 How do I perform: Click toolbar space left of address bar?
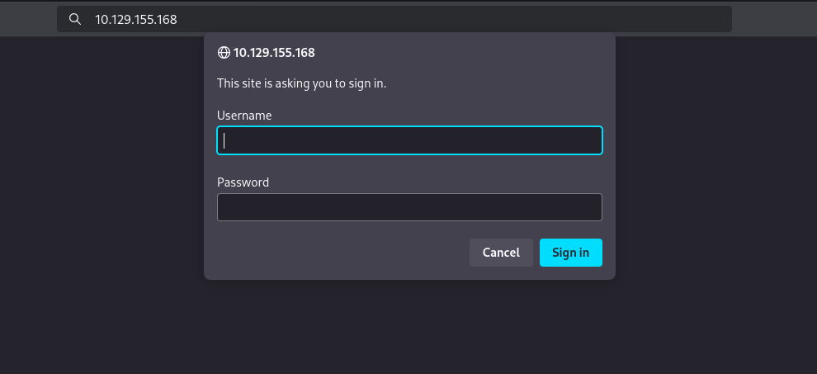coord(28,19)
